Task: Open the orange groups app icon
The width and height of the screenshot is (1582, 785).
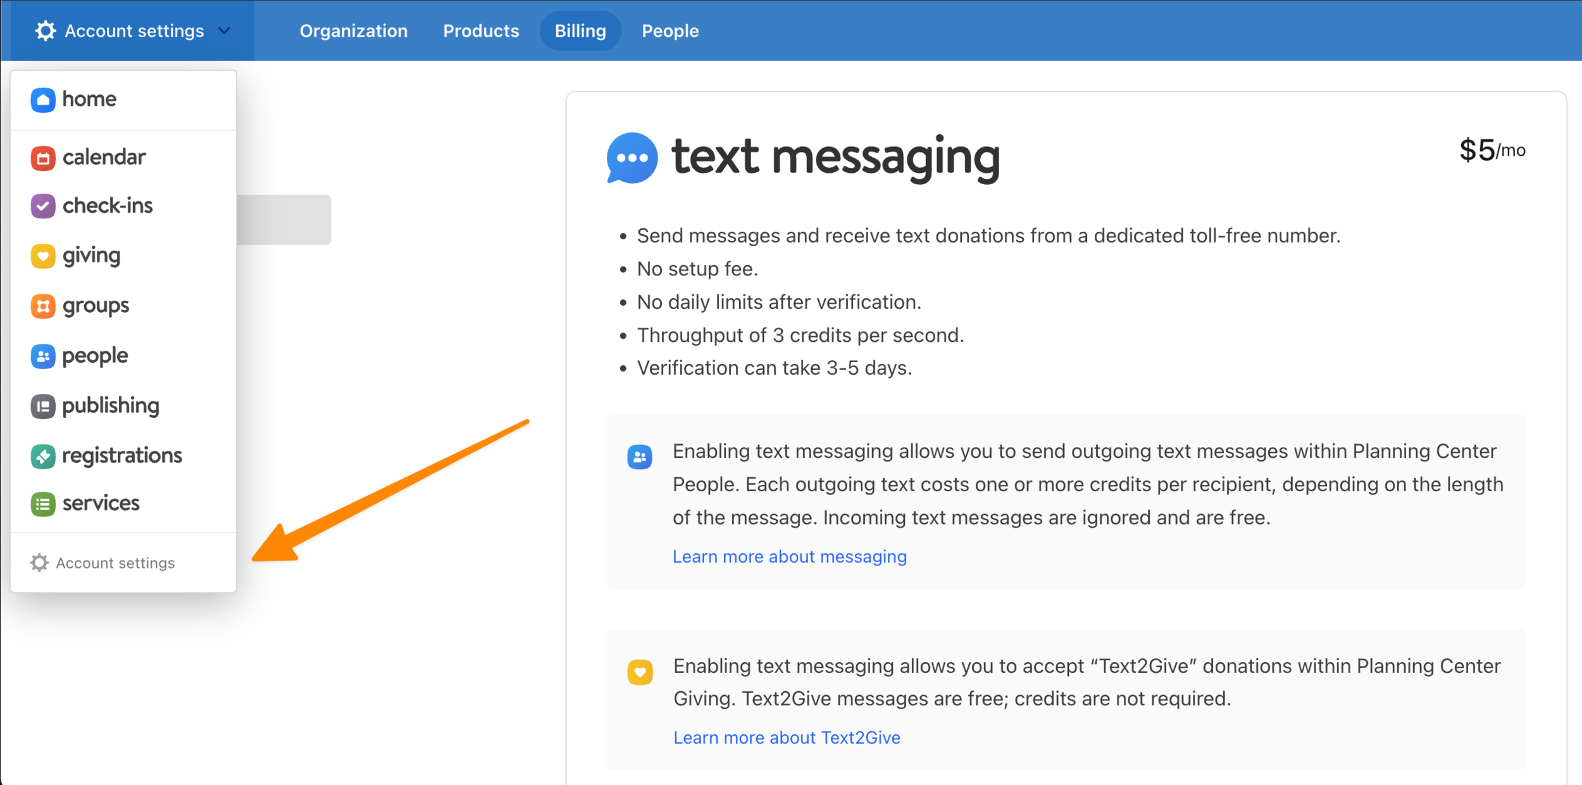Action: click(x=43, y=306)
